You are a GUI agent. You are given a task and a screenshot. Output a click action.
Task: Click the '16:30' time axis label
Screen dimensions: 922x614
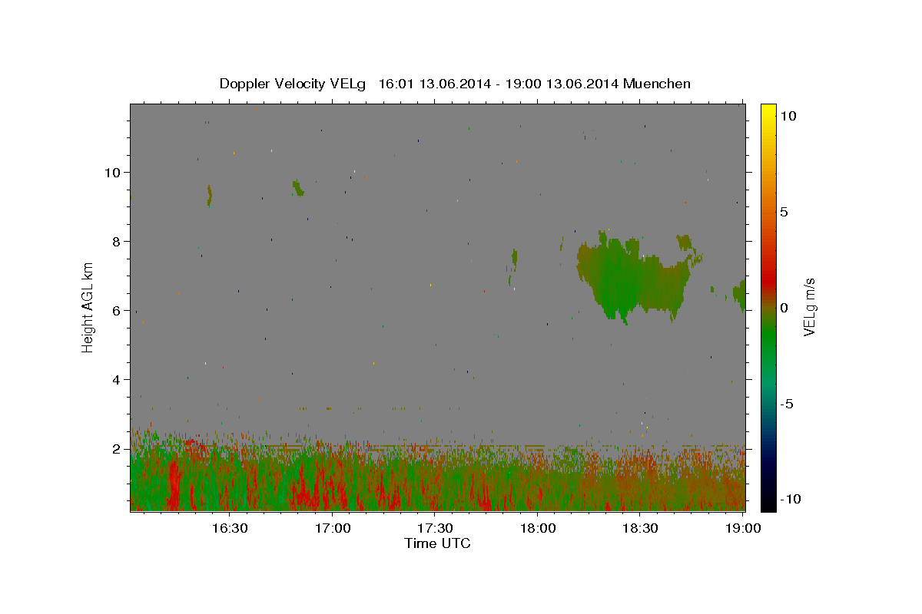(230, 528)
